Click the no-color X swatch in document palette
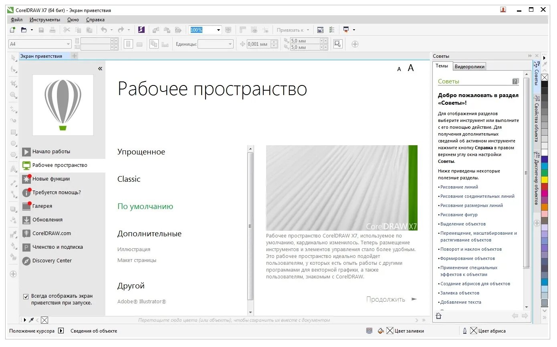 click(44, 320)
